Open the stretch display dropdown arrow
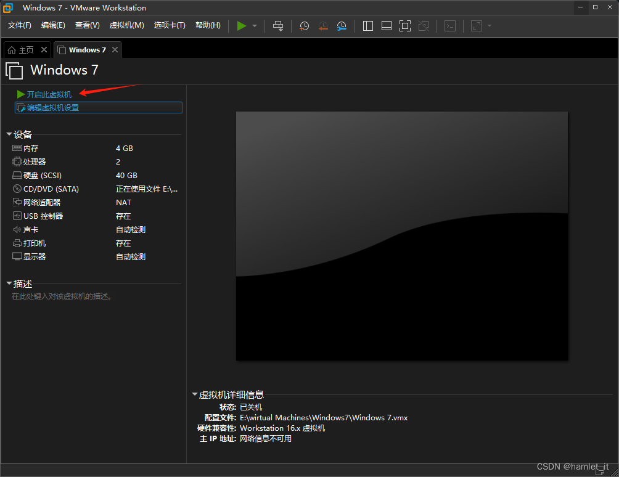Image resolution: width=619 pixels, height=477 pixels. pyautogui.click(x=490, y=26)
